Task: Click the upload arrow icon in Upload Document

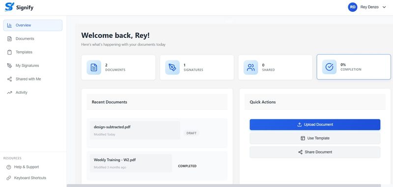Action: tap(299, 125)
